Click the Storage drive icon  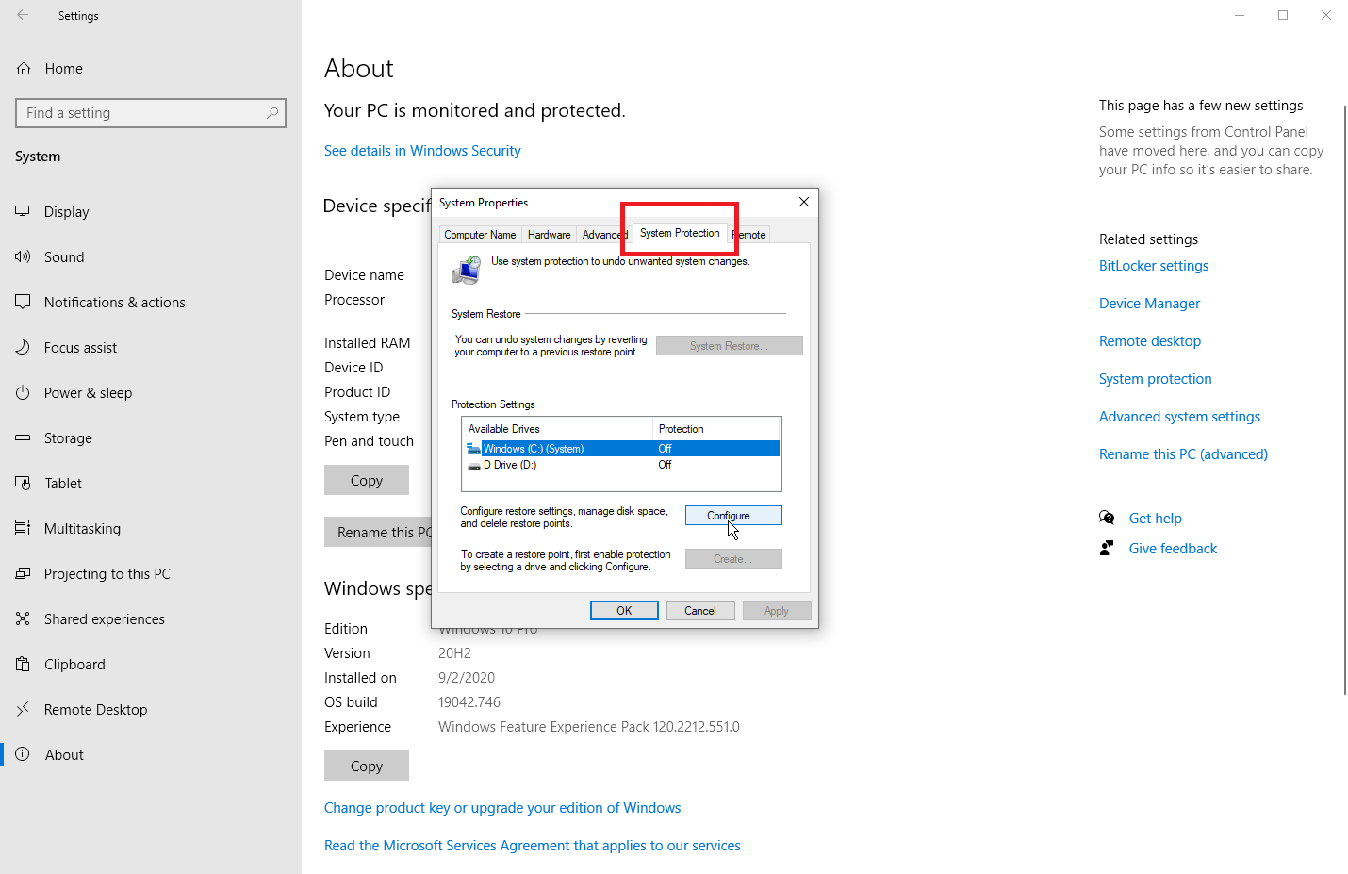point(23,437)
